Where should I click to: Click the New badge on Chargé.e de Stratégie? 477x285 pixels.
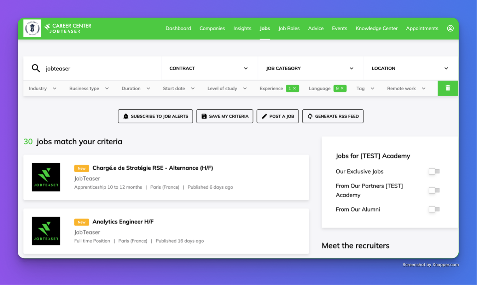pos(82,168)
